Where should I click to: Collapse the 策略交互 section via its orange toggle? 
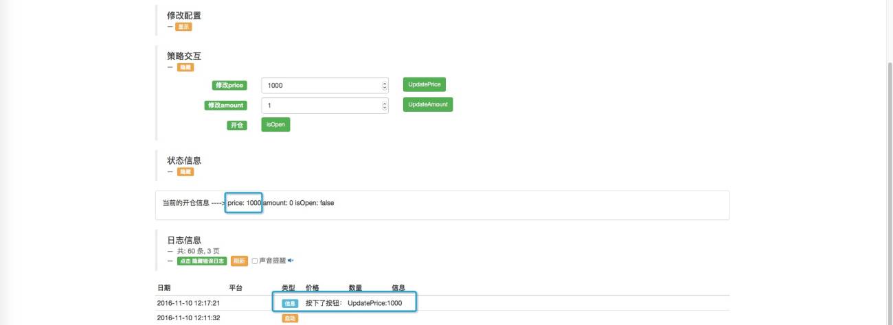click(185, 67)
